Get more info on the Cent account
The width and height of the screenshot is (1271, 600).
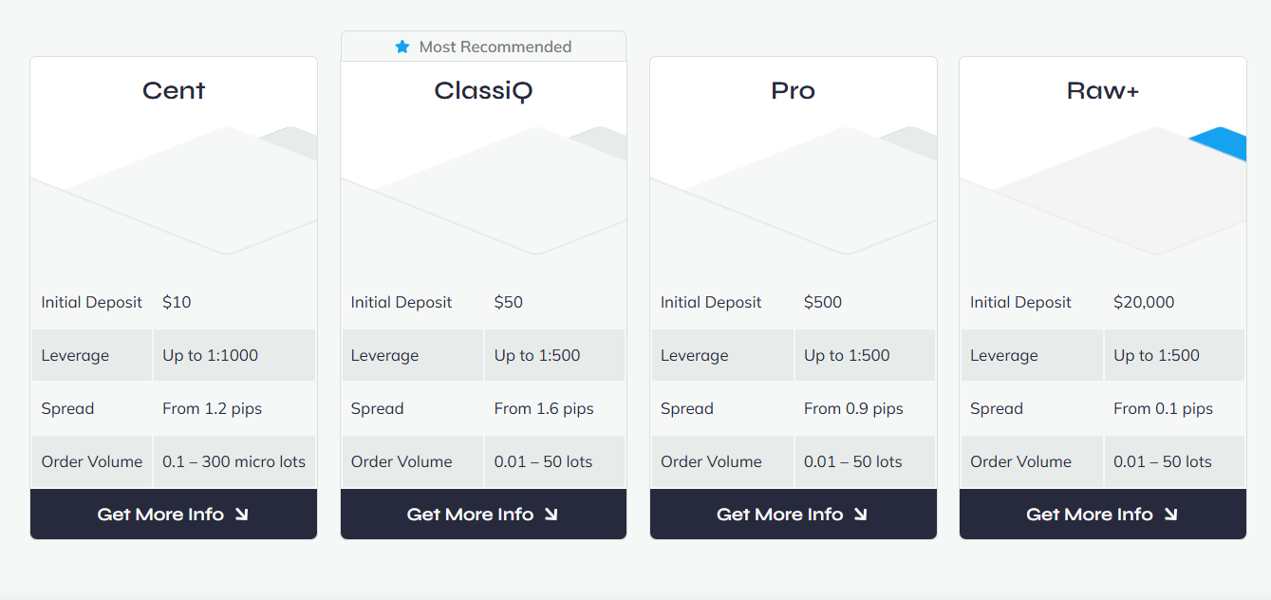174,515
